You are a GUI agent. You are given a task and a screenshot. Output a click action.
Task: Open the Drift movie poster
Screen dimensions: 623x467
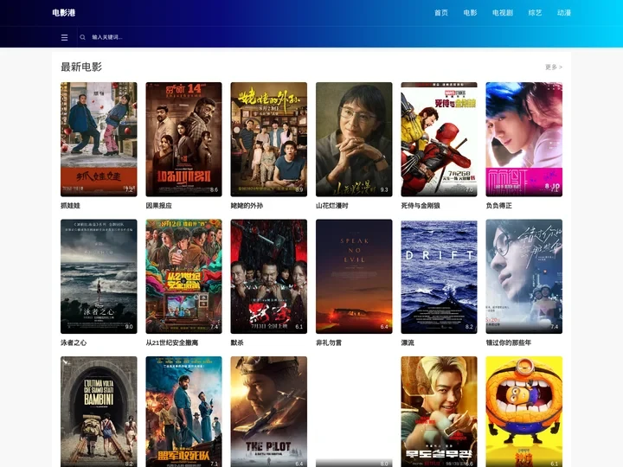(439, 277)
